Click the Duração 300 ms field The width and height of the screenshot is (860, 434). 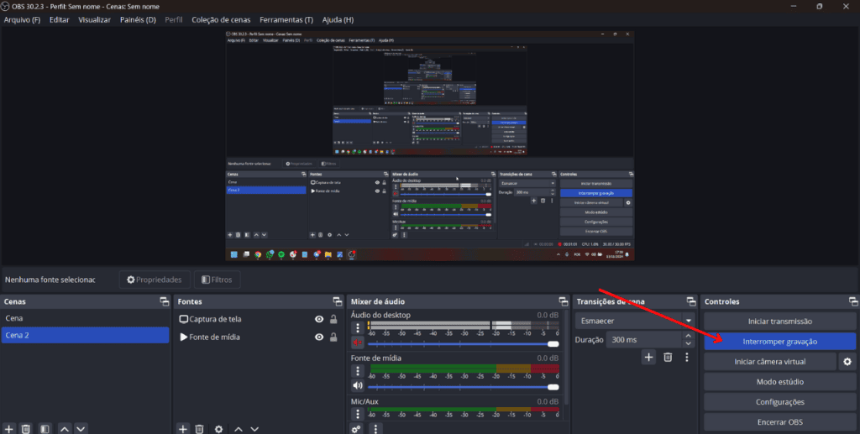coord(644,340)
